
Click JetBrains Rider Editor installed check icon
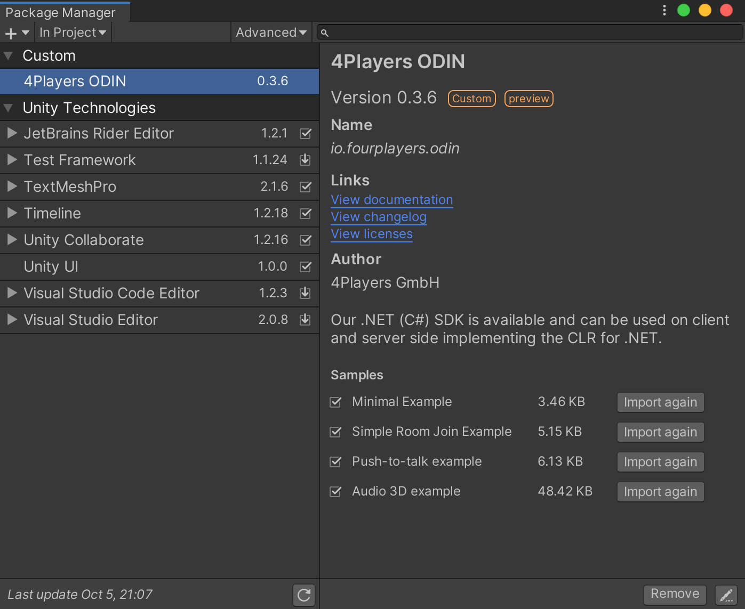tap(306, 133)
